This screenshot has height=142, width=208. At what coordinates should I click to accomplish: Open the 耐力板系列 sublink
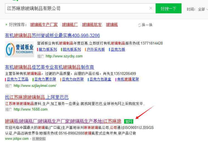click(x=48, y=50)
